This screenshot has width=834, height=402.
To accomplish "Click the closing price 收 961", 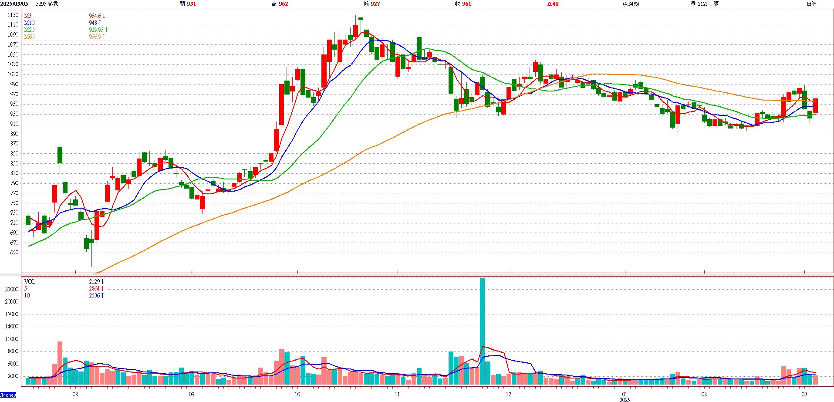I will (463, 4).
